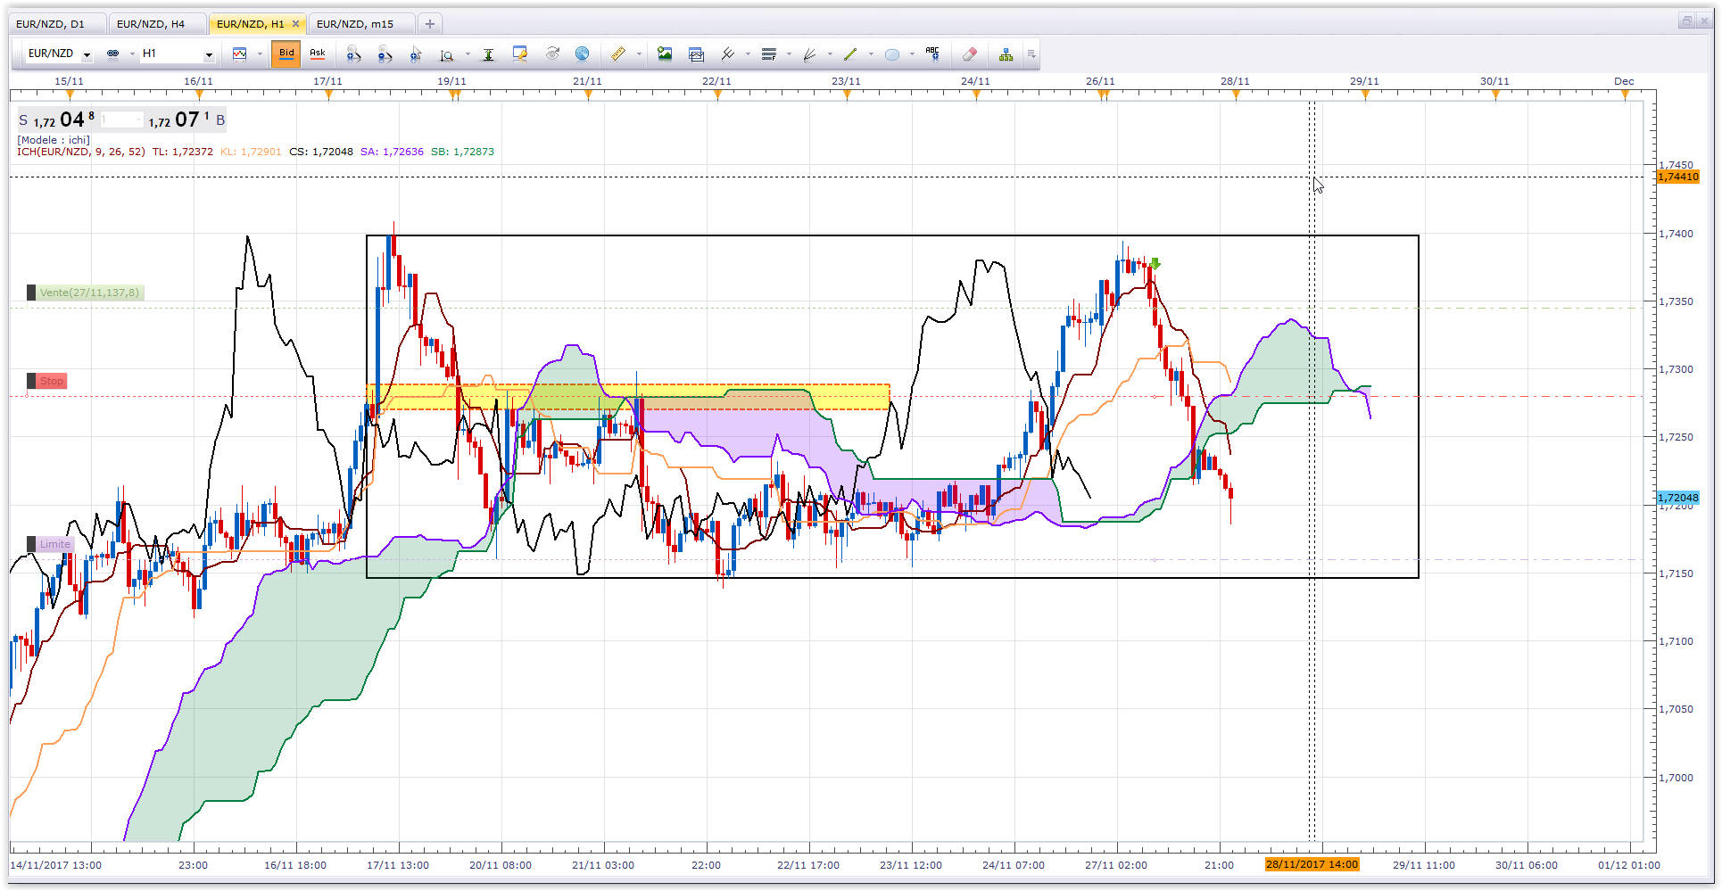Open chart properties with key icon
Screen dimensions: 1722x891
coord(520,54)
